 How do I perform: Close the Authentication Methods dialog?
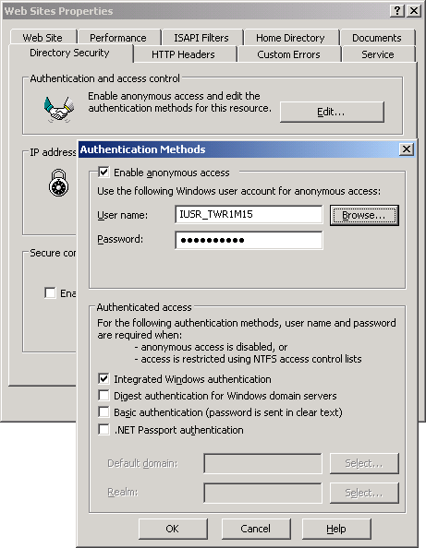(407, 149)
